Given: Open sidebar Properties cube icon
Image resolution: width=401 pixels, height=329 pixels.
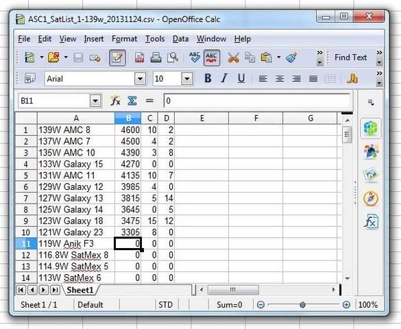Looking at the screenshot, I should click(x=371, y=128).
